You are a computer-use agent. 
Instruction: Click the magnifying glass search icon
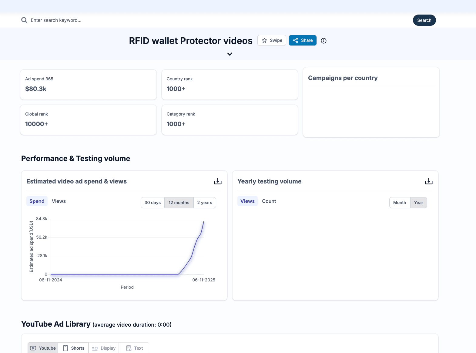click(x=24, y=20)
